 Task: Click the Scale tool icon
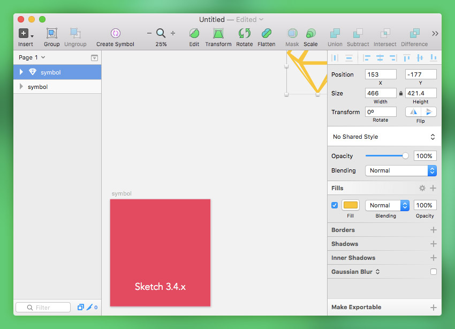tap(310, 34)
